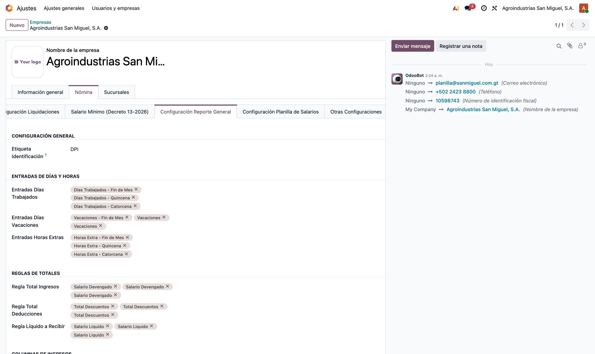Open the developer tools wrench icon
The height and width of the screenshot is (354, 595).
point(494,8)
